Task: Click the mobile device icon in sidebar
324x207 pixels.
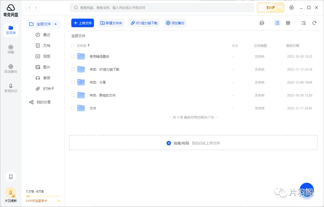Action: tap(11, 177)
